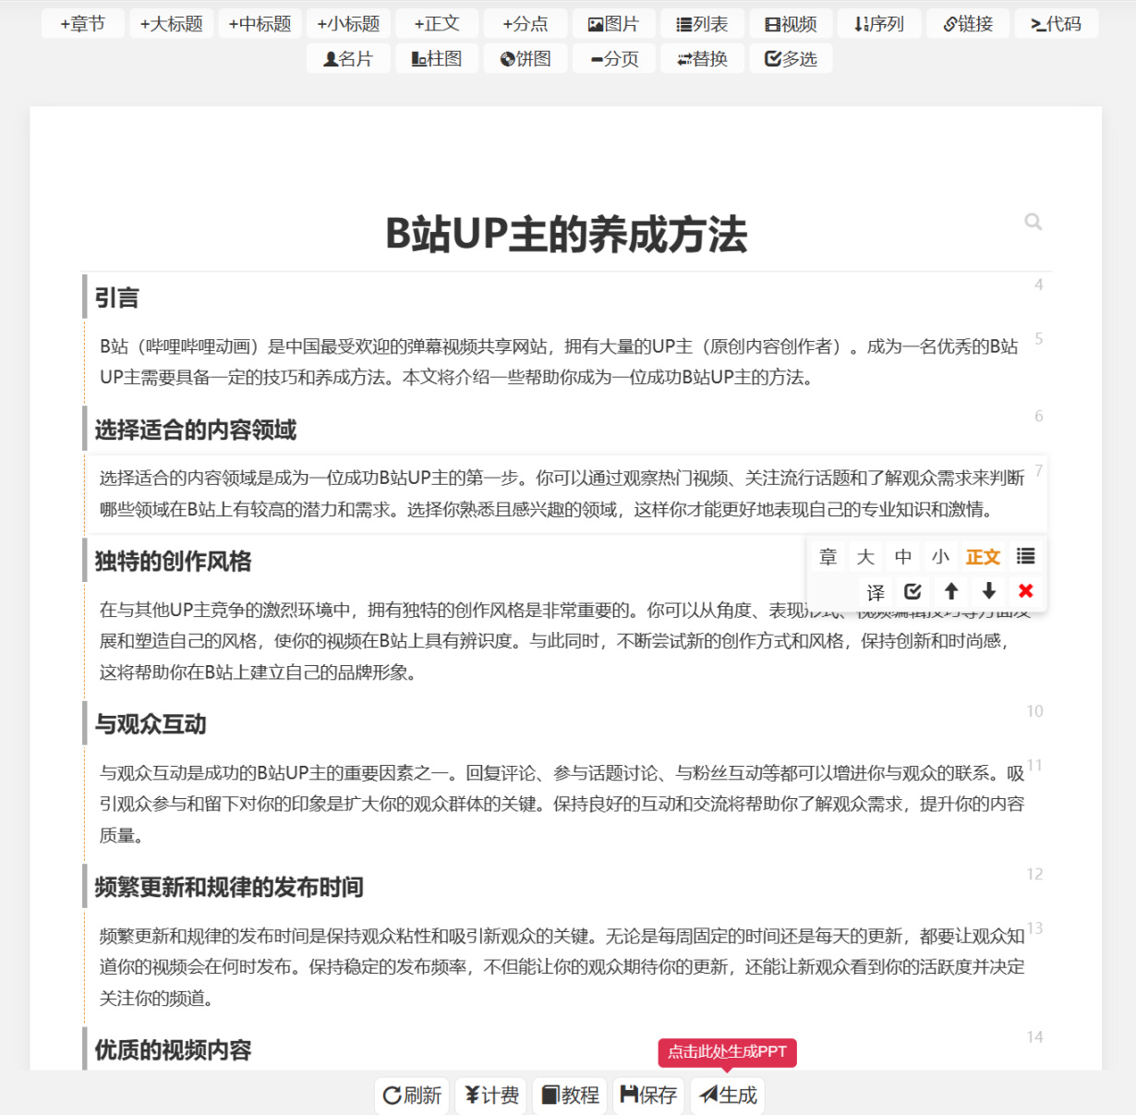
Task: Select 正文 type in floating toolbar
Action: (x=983, y=556)
